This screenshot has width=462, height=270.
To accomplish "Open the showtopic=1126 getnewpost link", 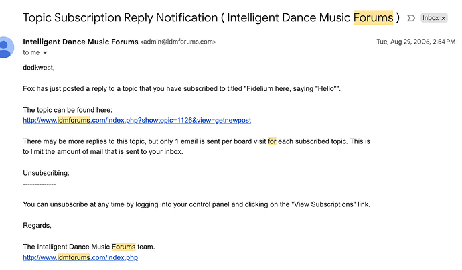I will coord(137,121).
